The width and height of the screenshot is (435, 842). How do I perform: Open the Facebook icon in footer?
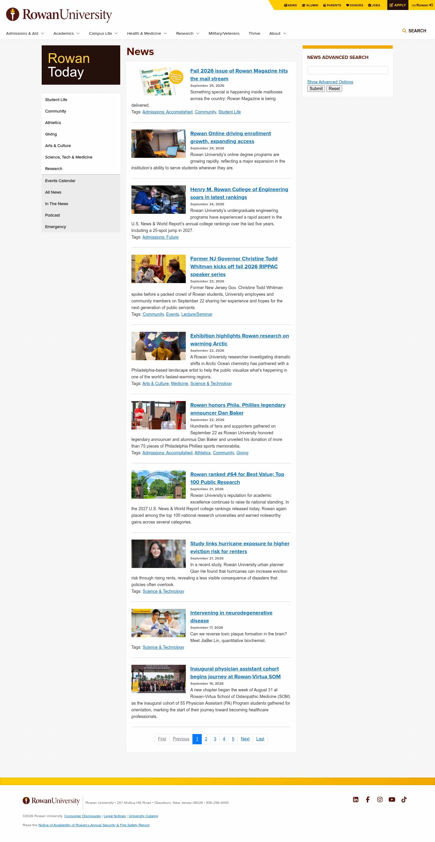(x=368, y=799)
